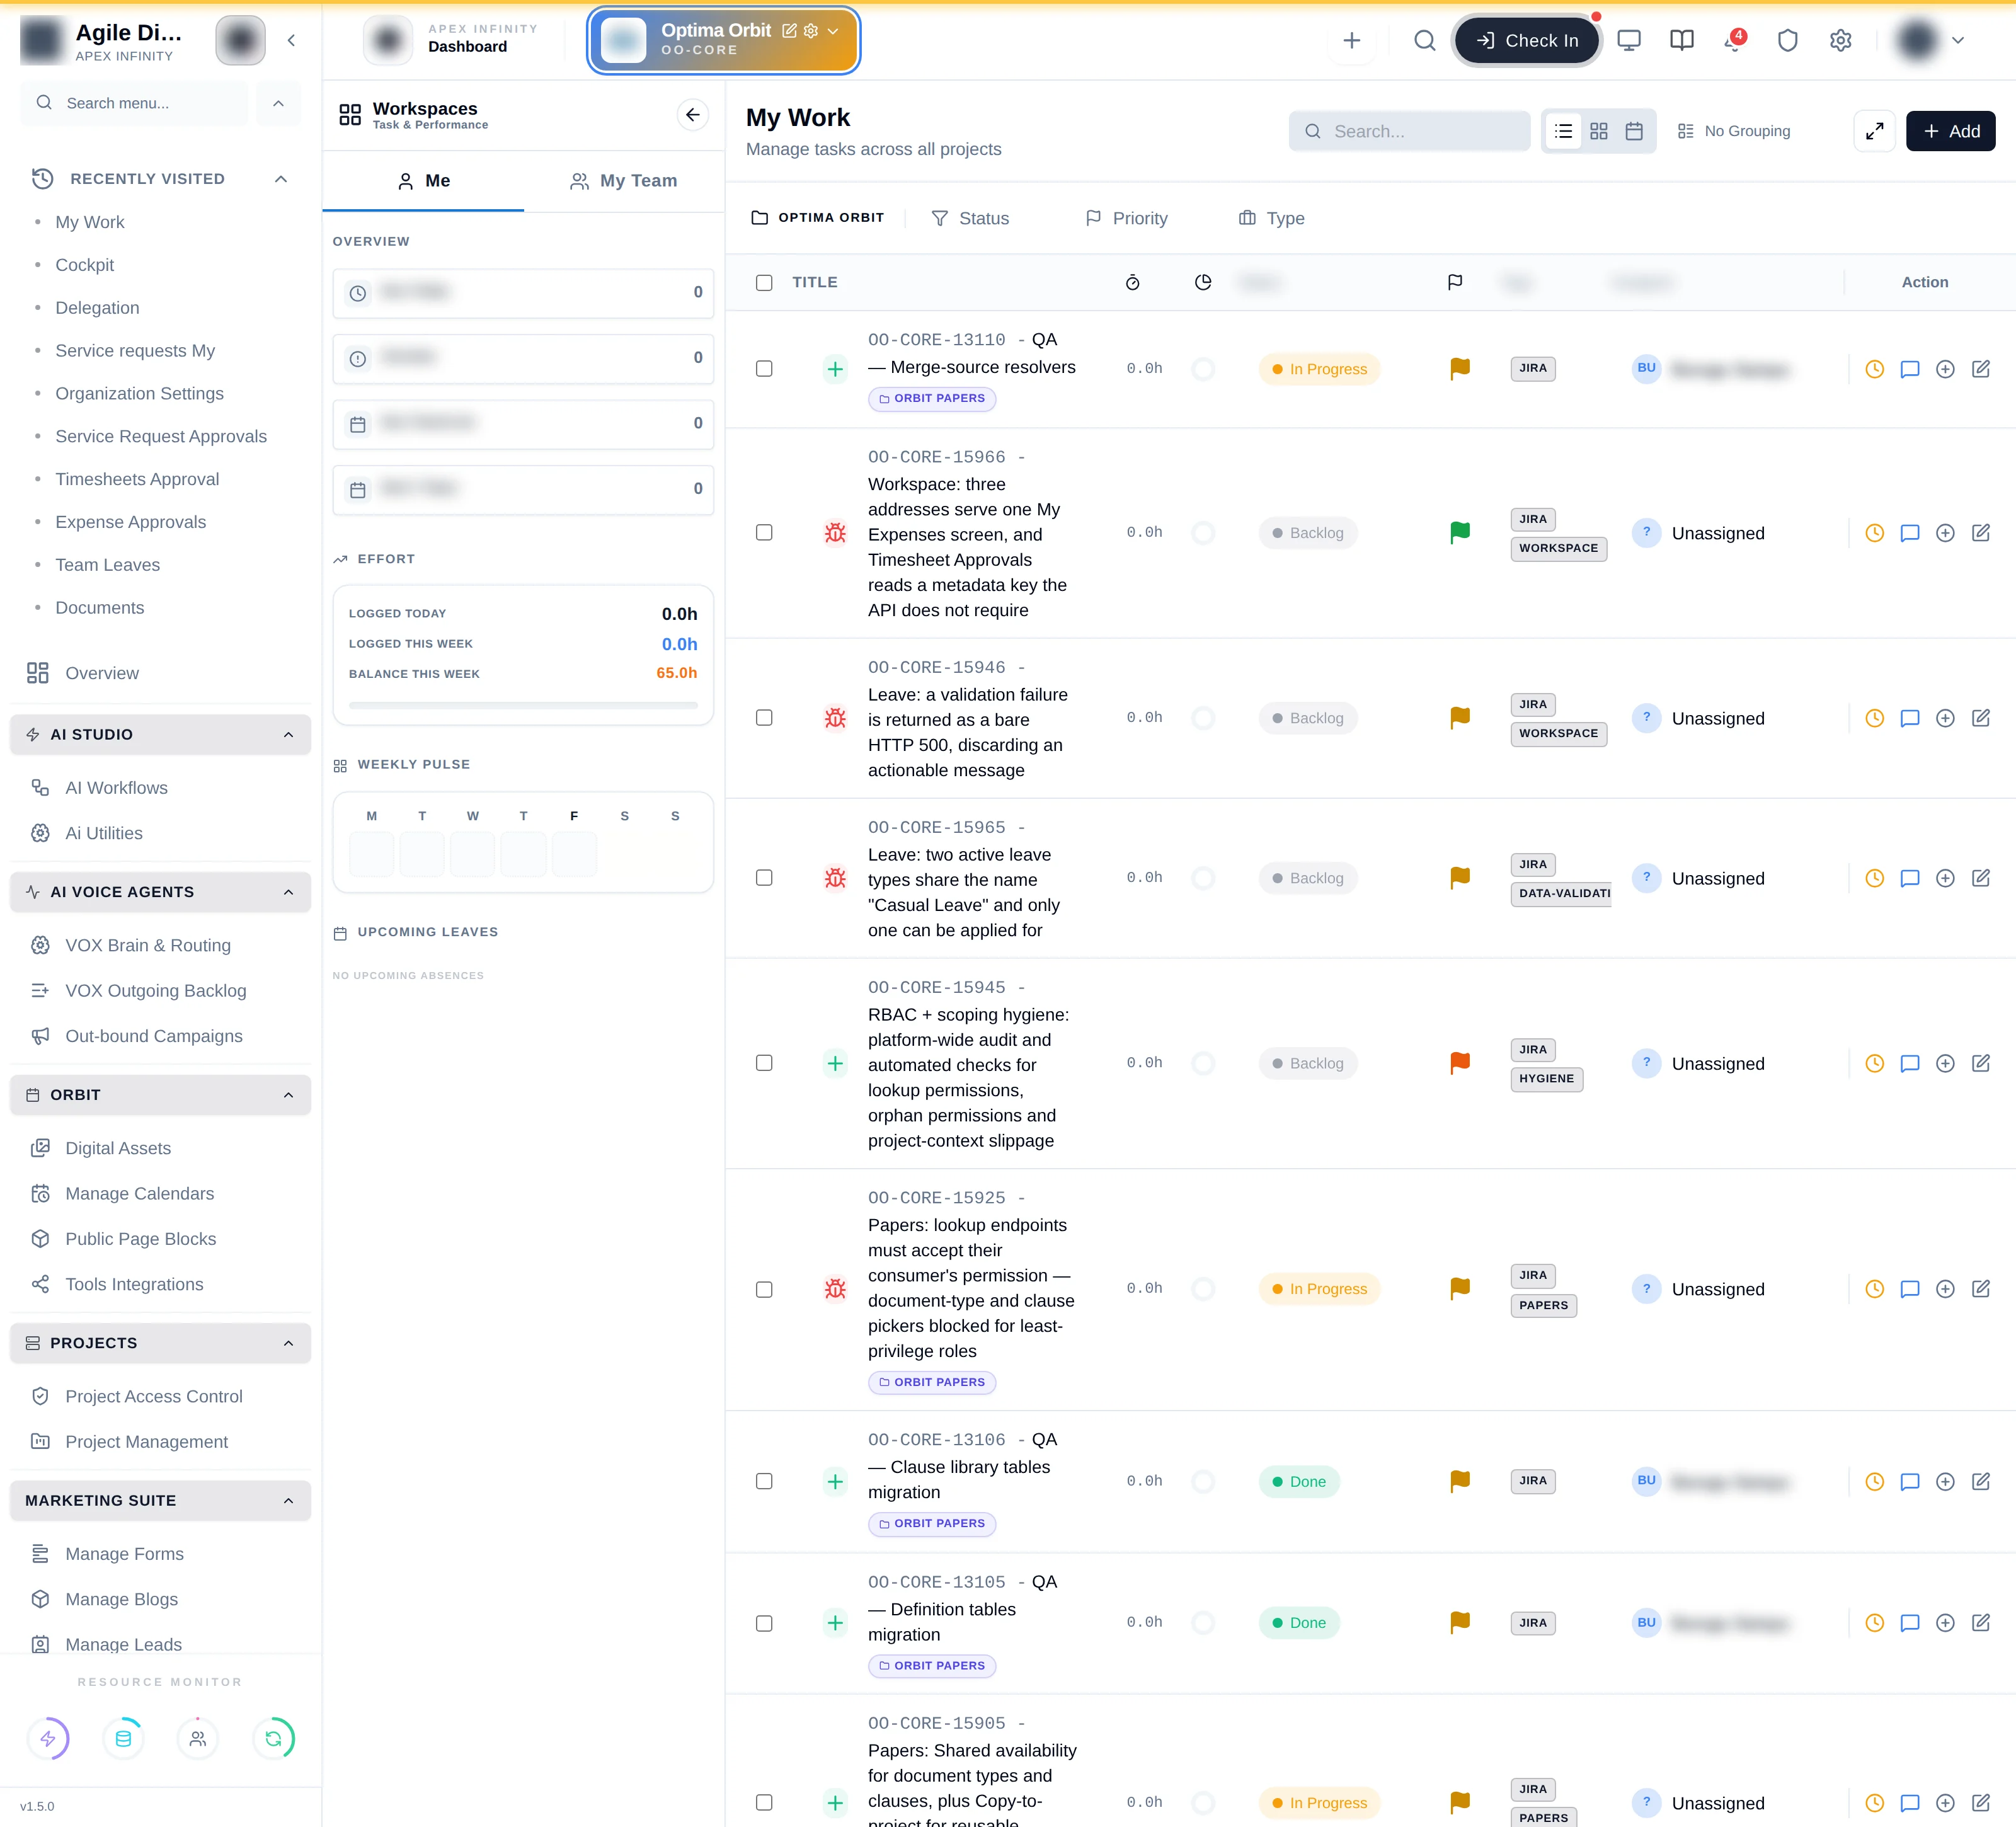Image resolution: width=2016 pixels, height=1827 pixels.
Task: Edit the OO-CORE-15945 task
Action: pos(1981,1063)
